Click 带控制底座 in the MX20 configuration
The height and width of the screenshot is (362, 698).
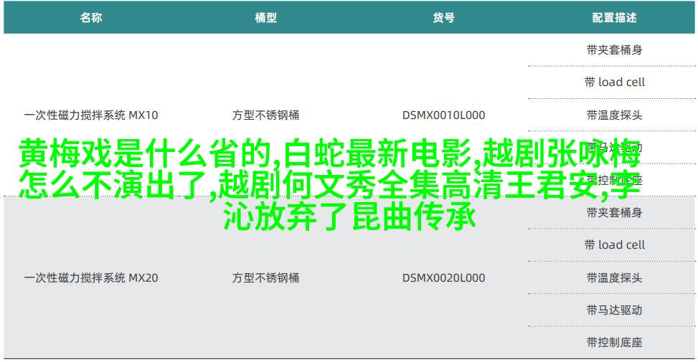pyautogui.click(x=614, y=342)
